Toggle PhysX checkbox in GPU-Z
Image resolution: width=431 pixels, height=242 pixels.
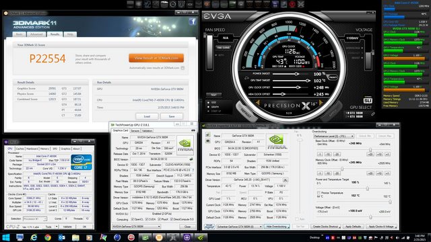tap(159, 219)
